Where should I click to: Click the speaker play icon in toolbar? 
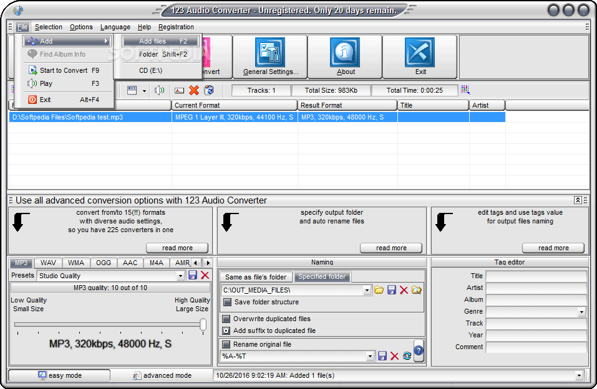pos(160,90)
